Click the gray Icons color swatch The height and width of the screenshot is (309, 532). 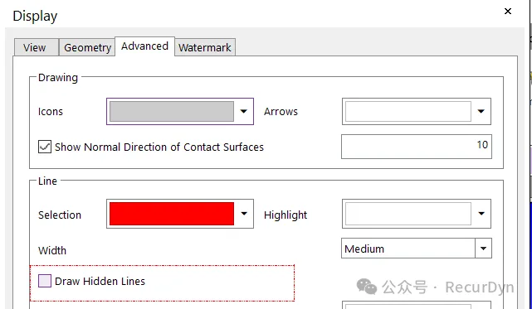(x=172, y=112)
